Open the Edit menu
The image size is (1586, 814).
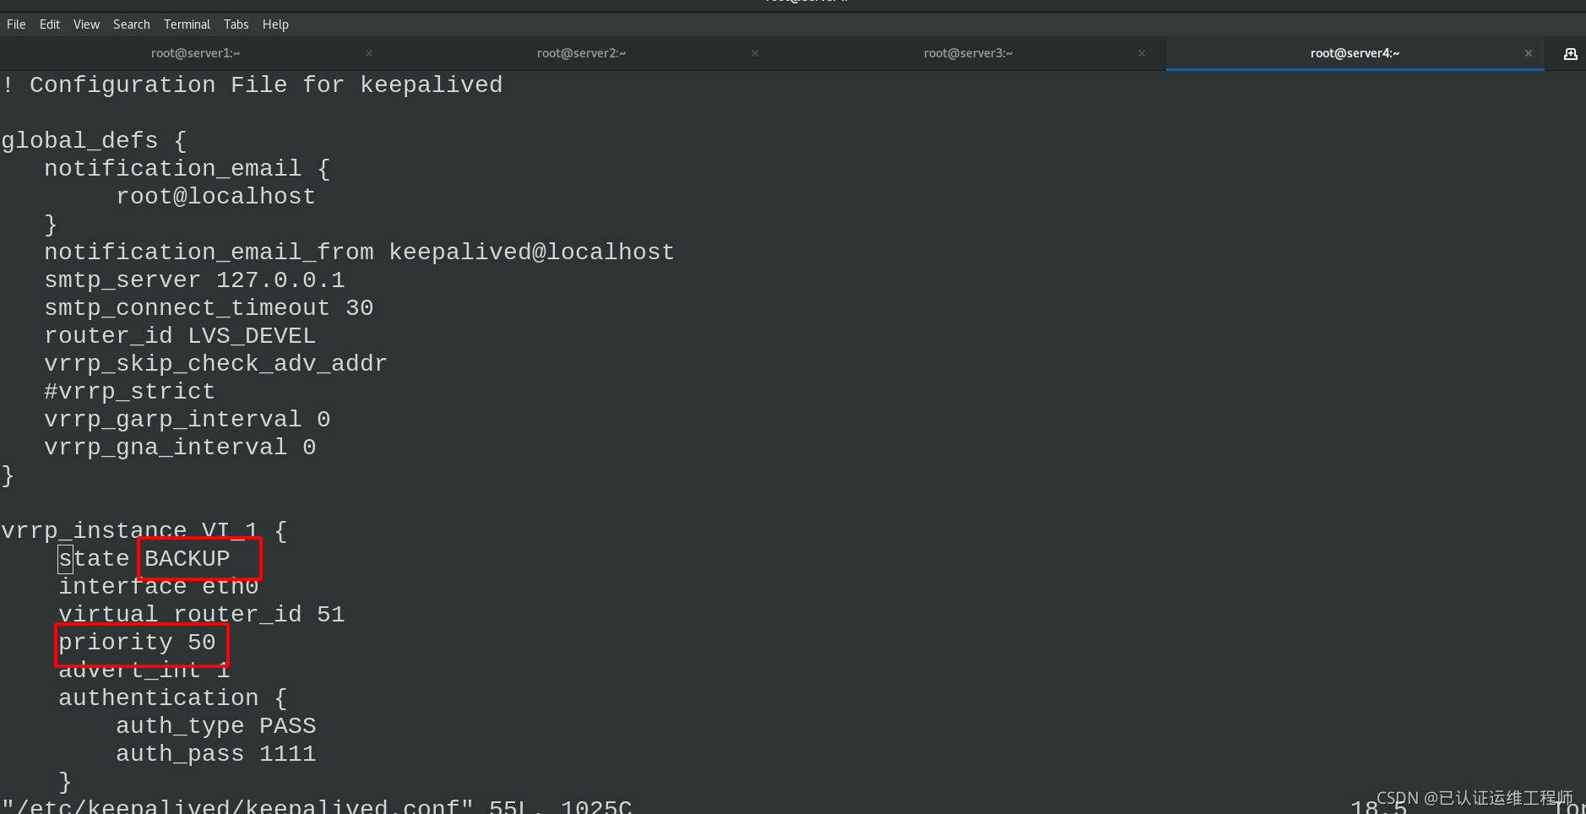[50, 24]
